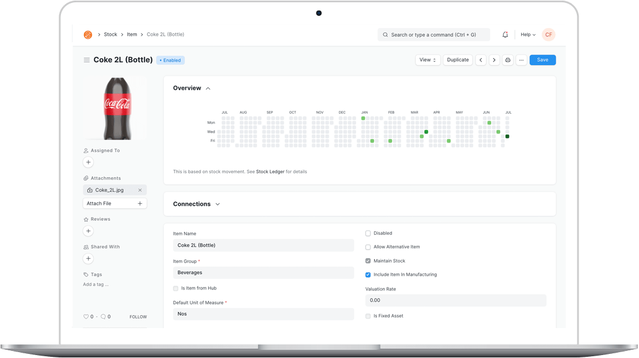639x358 pixels.
Task: Click the Save button
Action: pyautogui.click(x=542, y=60)
